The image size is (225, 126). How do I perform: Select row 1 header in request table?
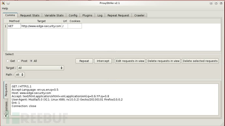coord(6,26)
